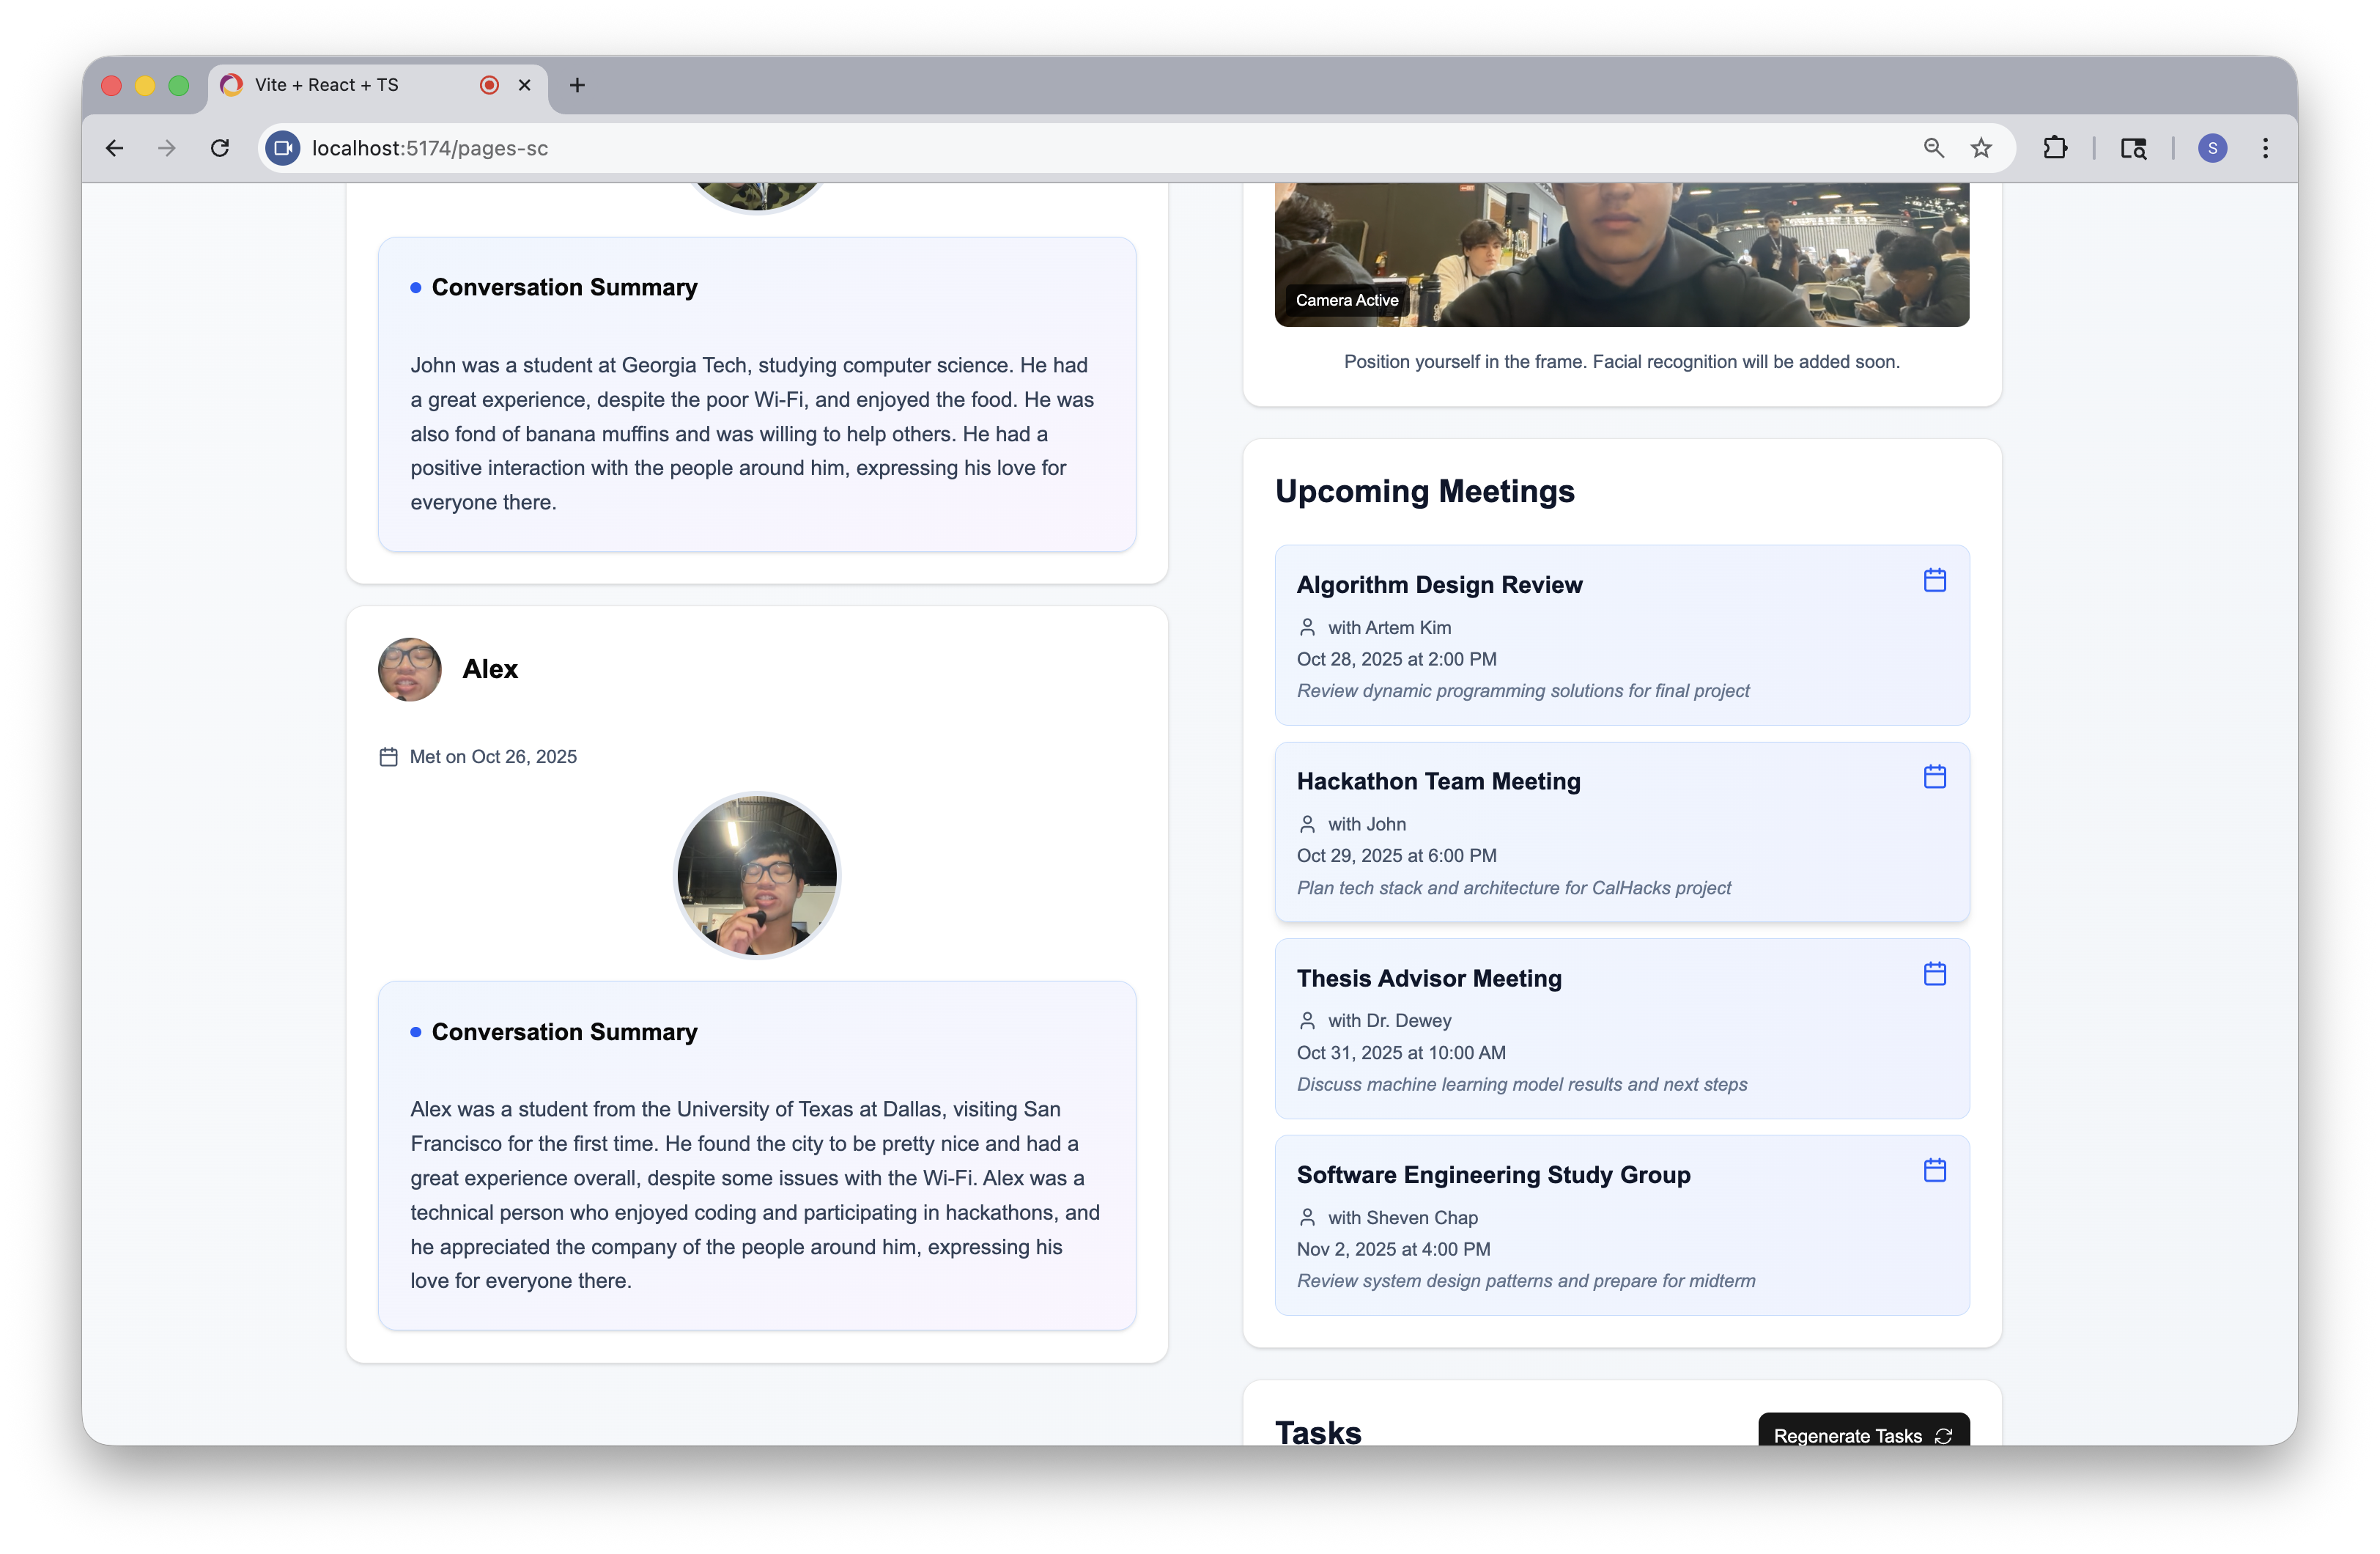Open the Extensions puzzle icon
This screenshot has width=2380, height=1554.
point(2054,148)
